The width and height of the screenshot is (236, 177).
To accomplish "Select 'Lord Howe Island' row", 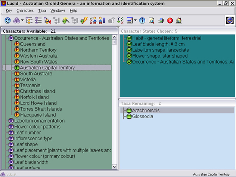I will [x=38, y=103].
